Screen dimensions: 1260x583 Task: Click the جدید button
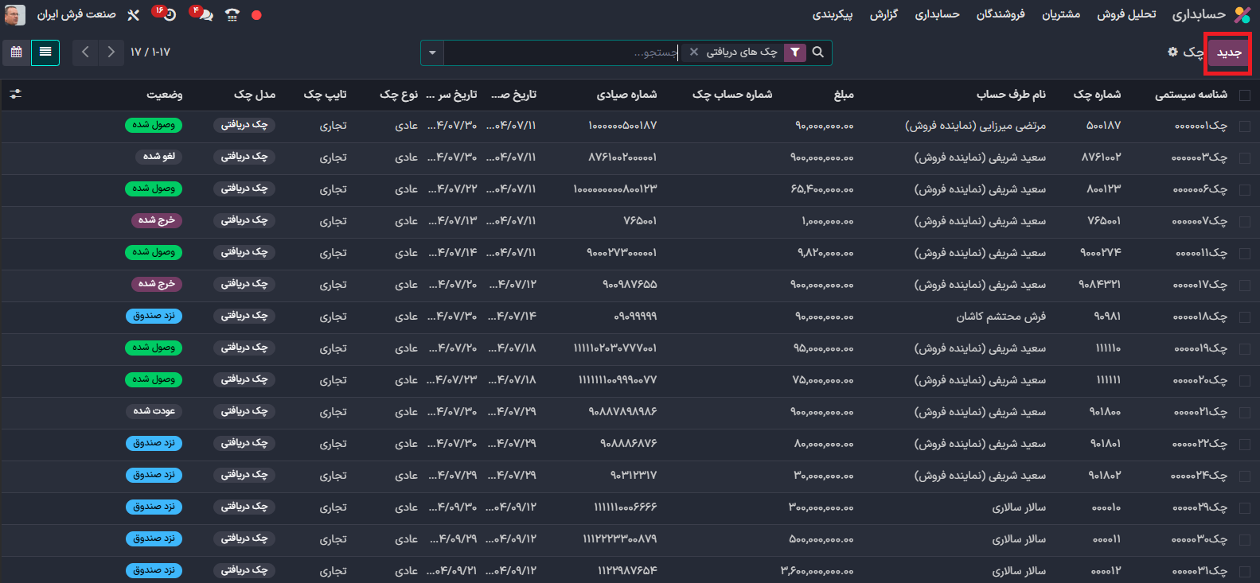[x=1228, y=52]
